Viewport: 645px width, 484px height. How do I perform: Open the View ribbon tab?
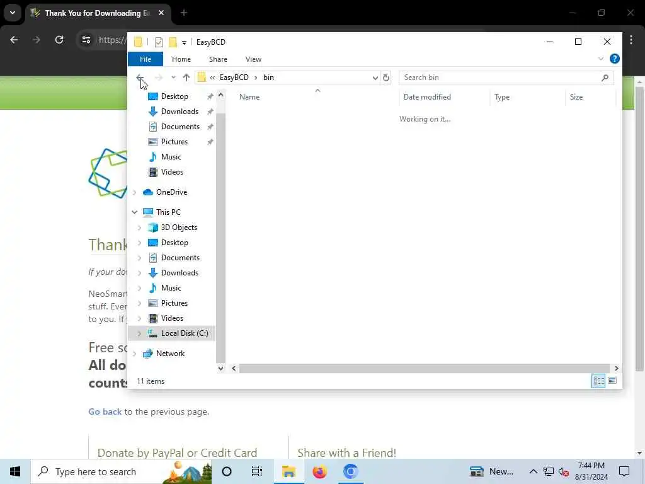(x=253, y=59)
